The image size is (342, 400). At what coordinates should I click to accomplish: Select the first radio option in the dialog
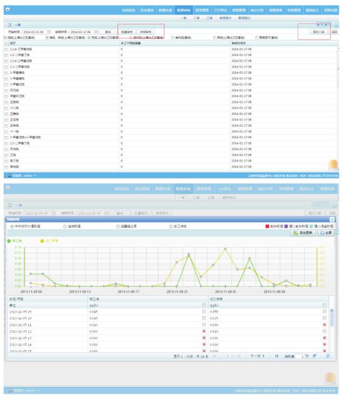tap(12, 227)
